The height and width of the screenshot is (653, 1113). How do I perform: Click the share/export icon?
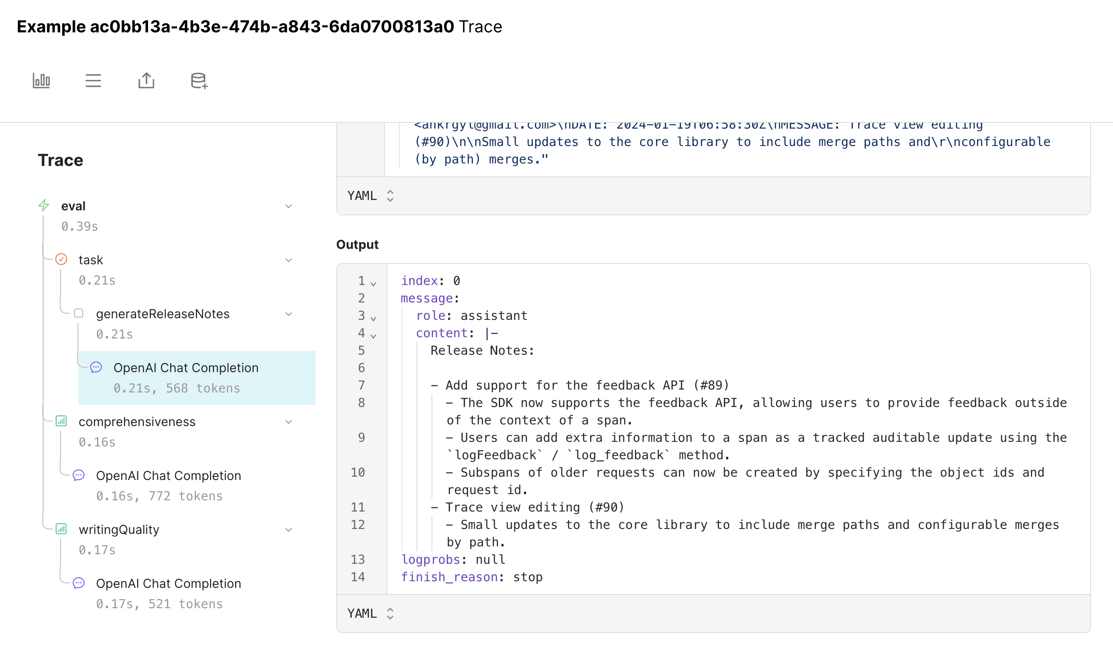pos(146,81)
